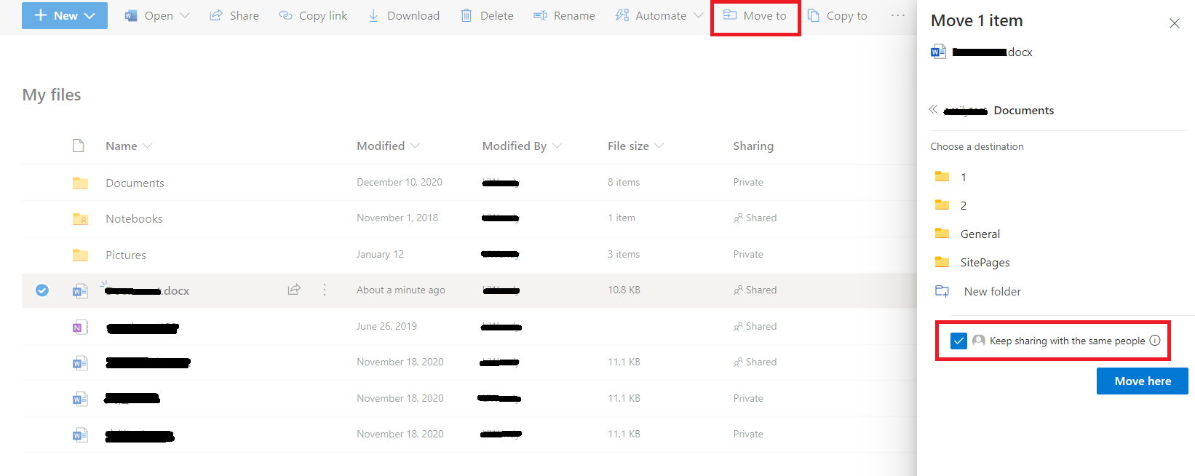Click the Pictures folder icon
Viewport: 1195px width, 476px height.
[x=80, y=255]
